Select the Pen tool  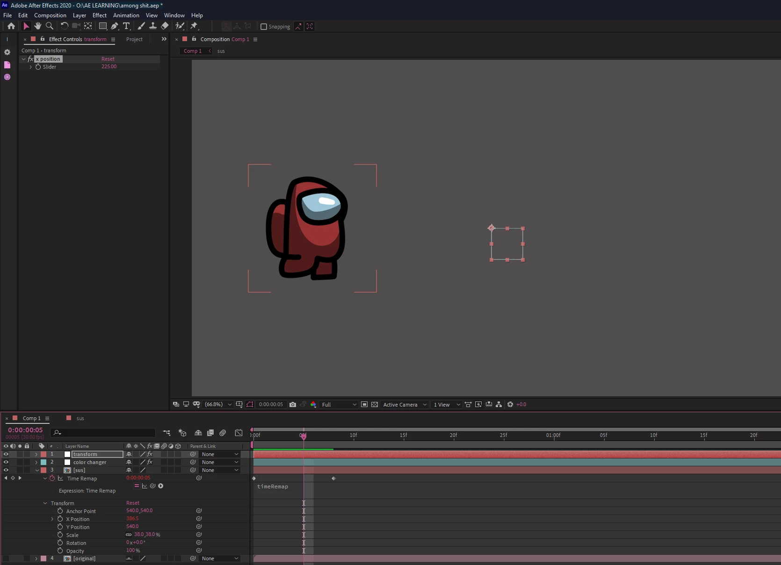point(115,26)
